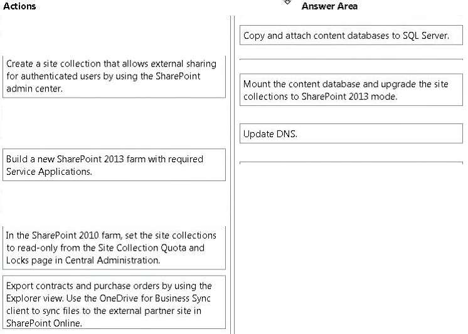Click 'Service Applications.' text in second action
Image resolution: width=468 pixels, height=334 pixels.
[49, 172]
